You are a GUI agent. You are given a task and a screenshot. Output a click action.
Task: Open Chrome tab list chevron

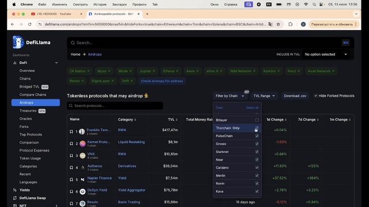356,14
